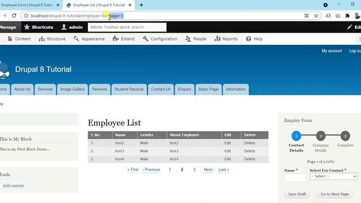Image resolution: width=361 pixels, height=203 pixels.
Task: Open the Image Gallery tab
Action: pos(73,89)
